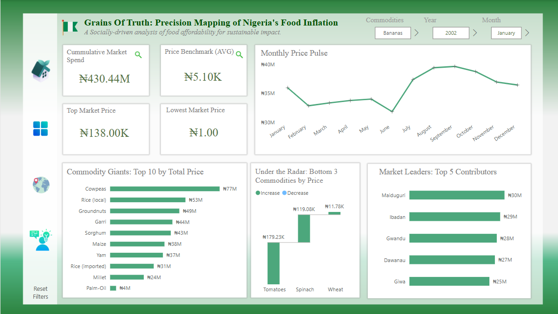Image resolution: width=558 pixels, height=314 pixels.
Task: Select the Millet bar
Action: [x=127, y=277]
